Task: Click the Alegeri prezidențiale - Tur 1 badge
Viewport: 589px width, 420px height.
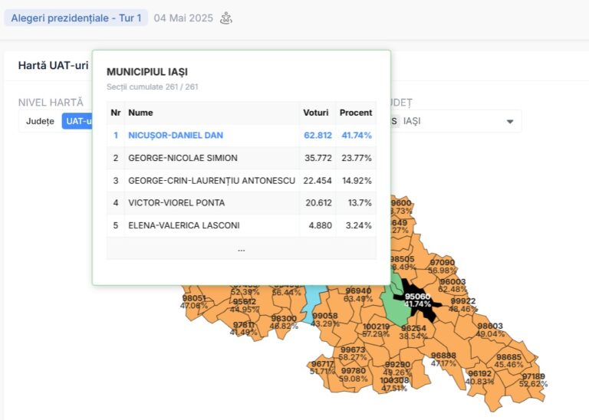Action: [x=76, y=18]
